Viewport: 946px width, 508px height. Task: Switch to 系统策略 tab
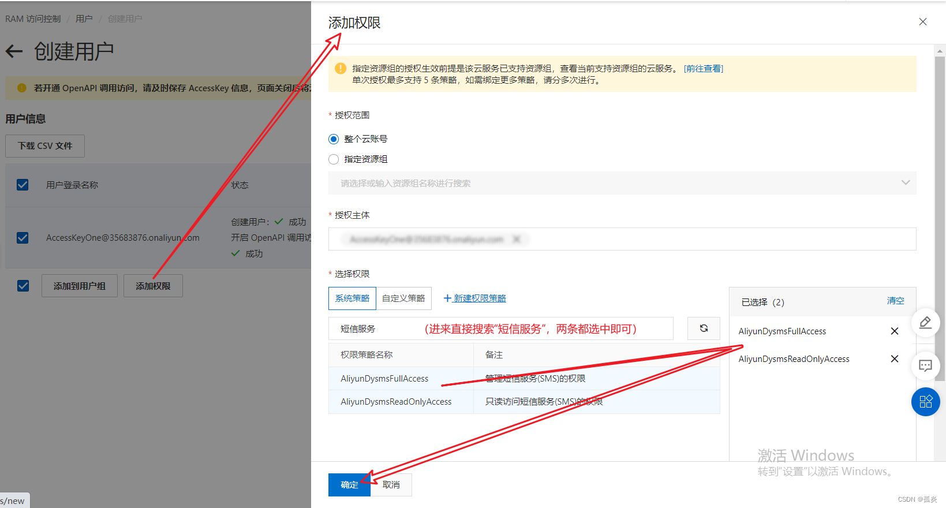pos(352,298)
